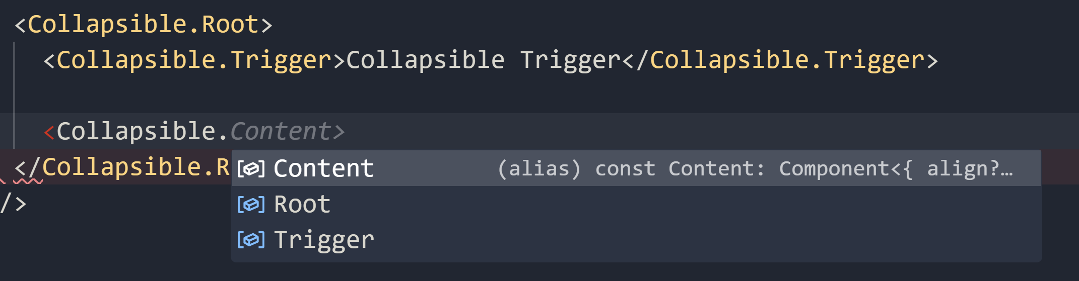The height and width of the screenshot is (281, 1079).
Task: Click the final bracket after closing Collapsible.Trigger
Action: 932,61
